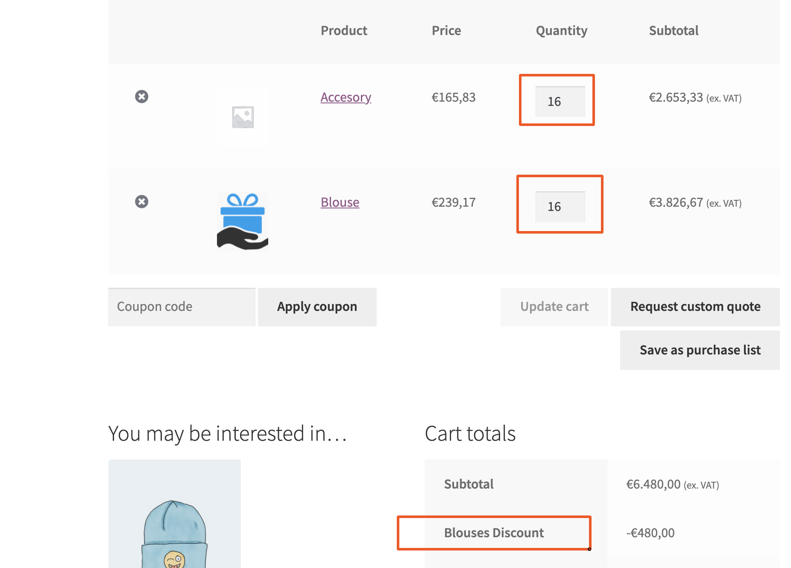
Task: Click the 'You may be interested in' heading
Action: pos(228,433)
